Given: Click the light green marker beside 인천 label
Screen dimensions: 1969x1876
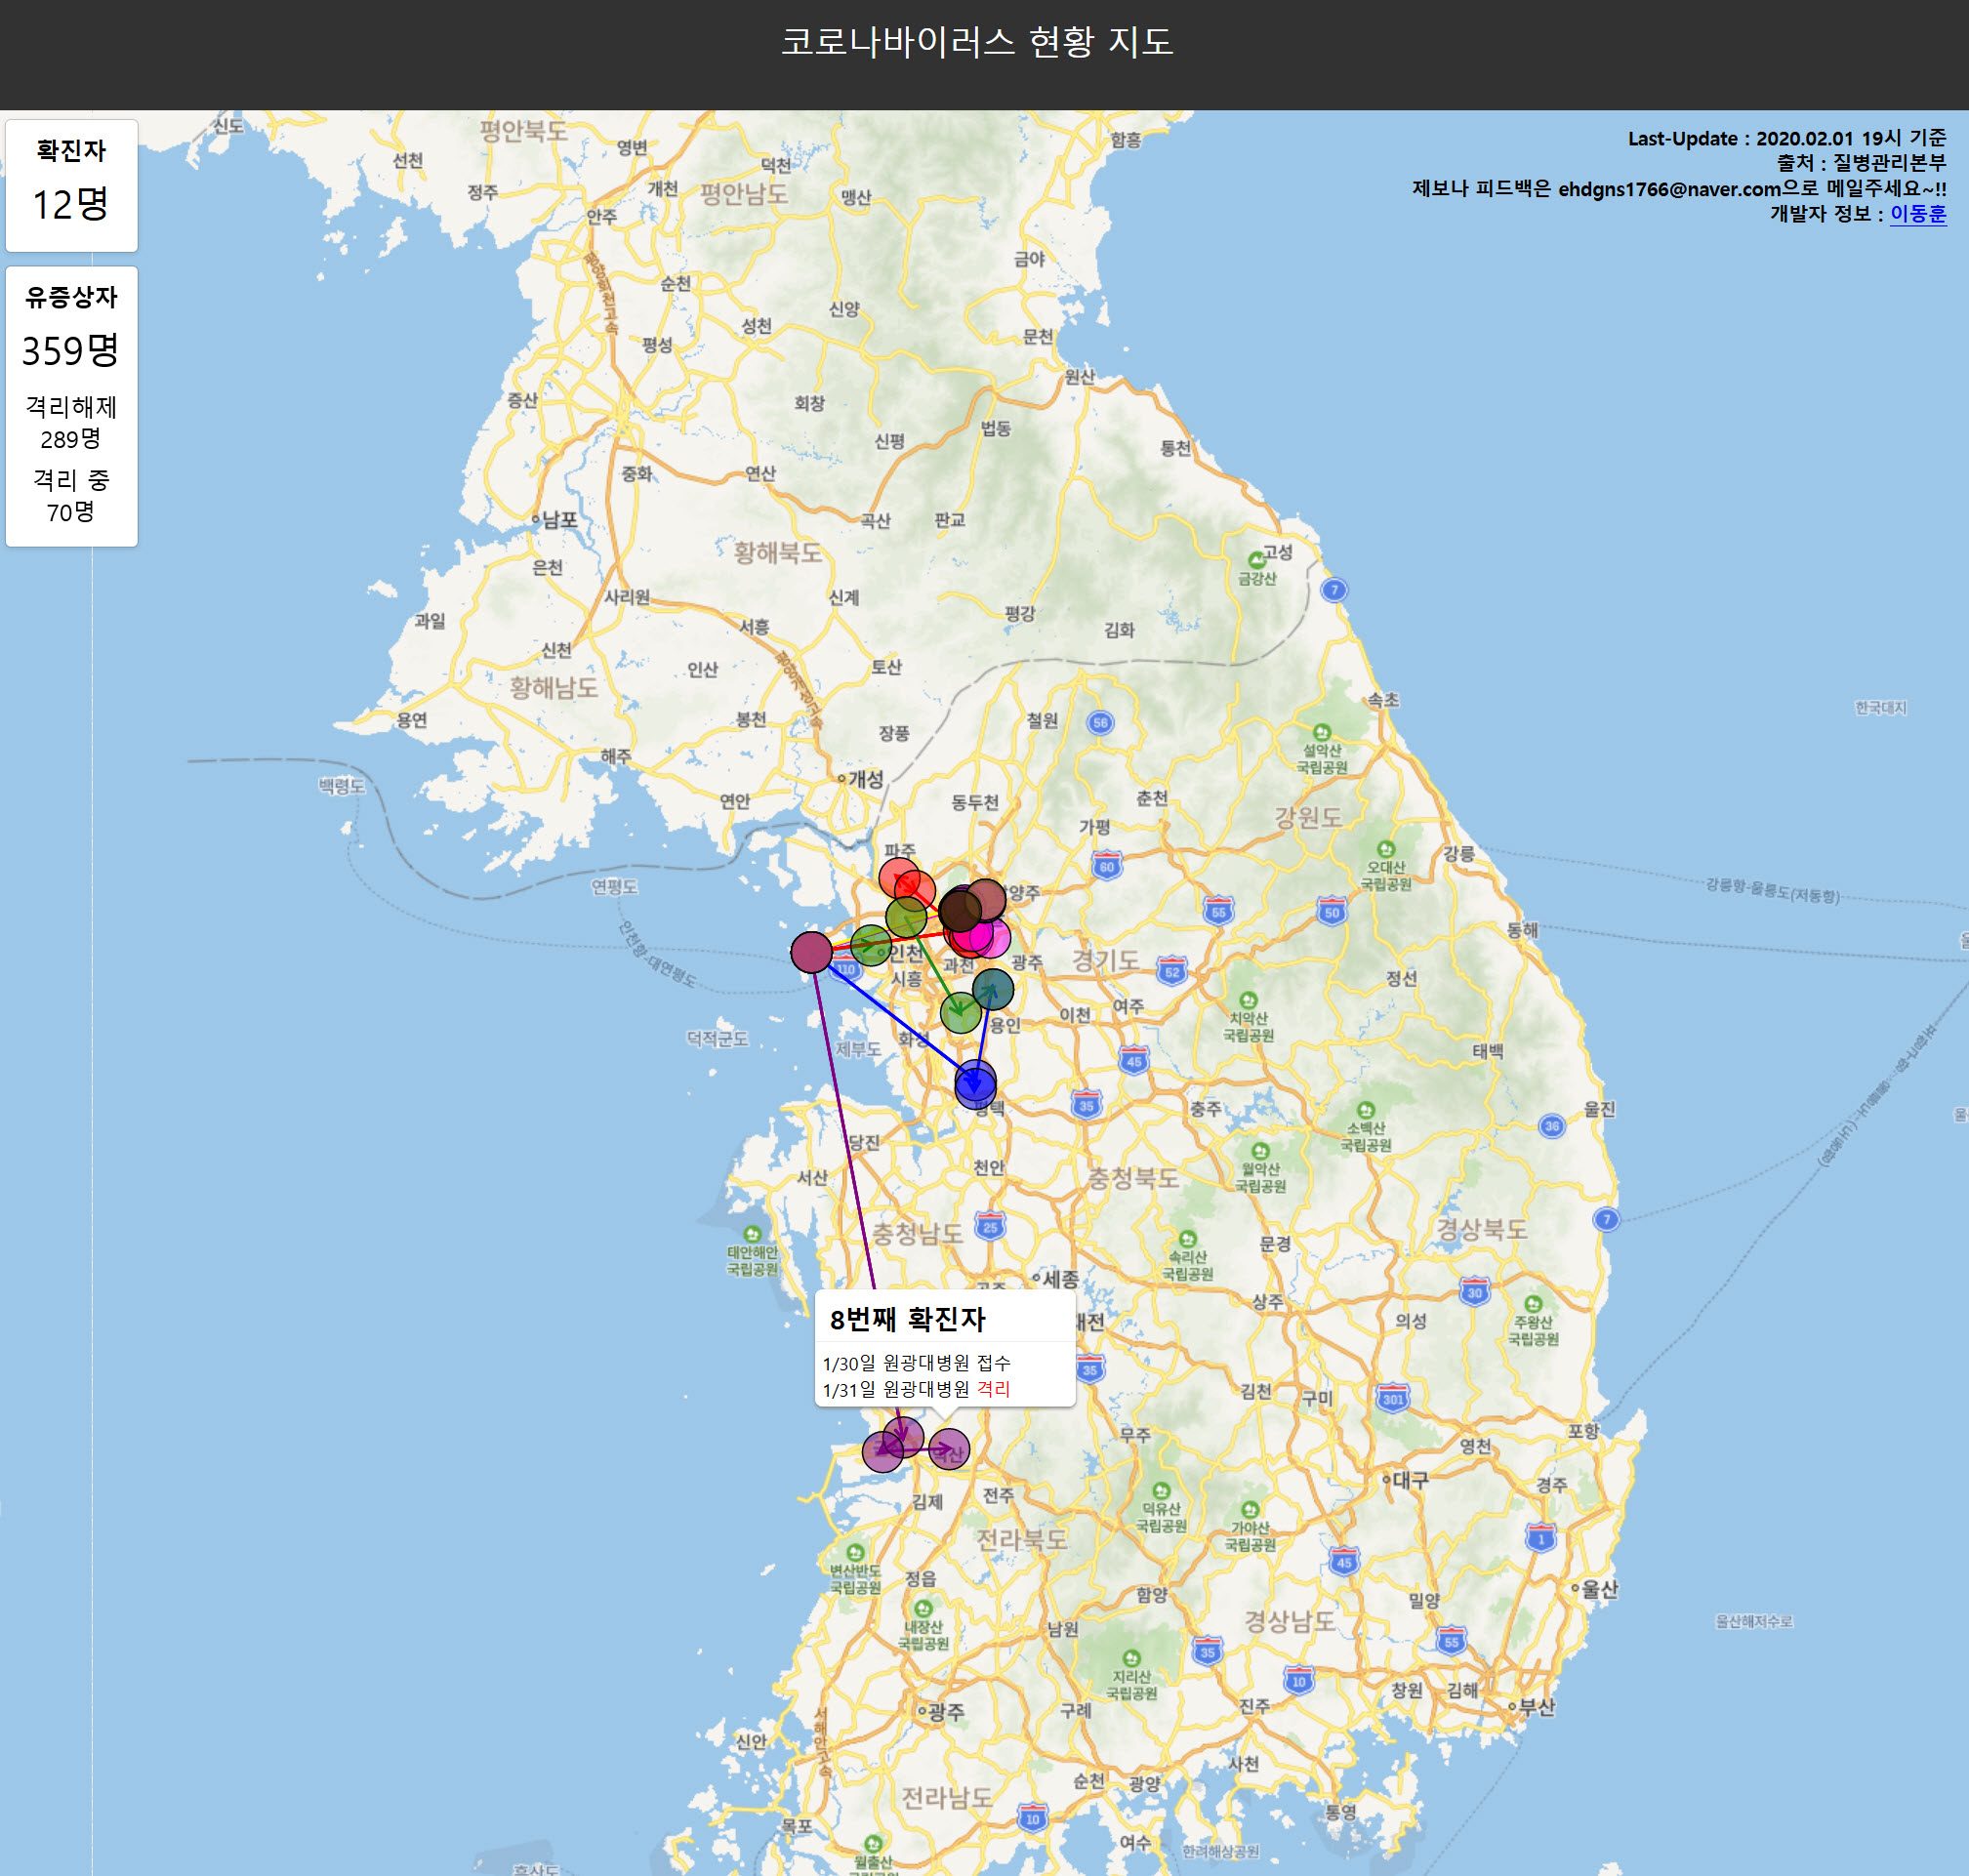Looking at the screenshot, I should [x=870, y=944].
